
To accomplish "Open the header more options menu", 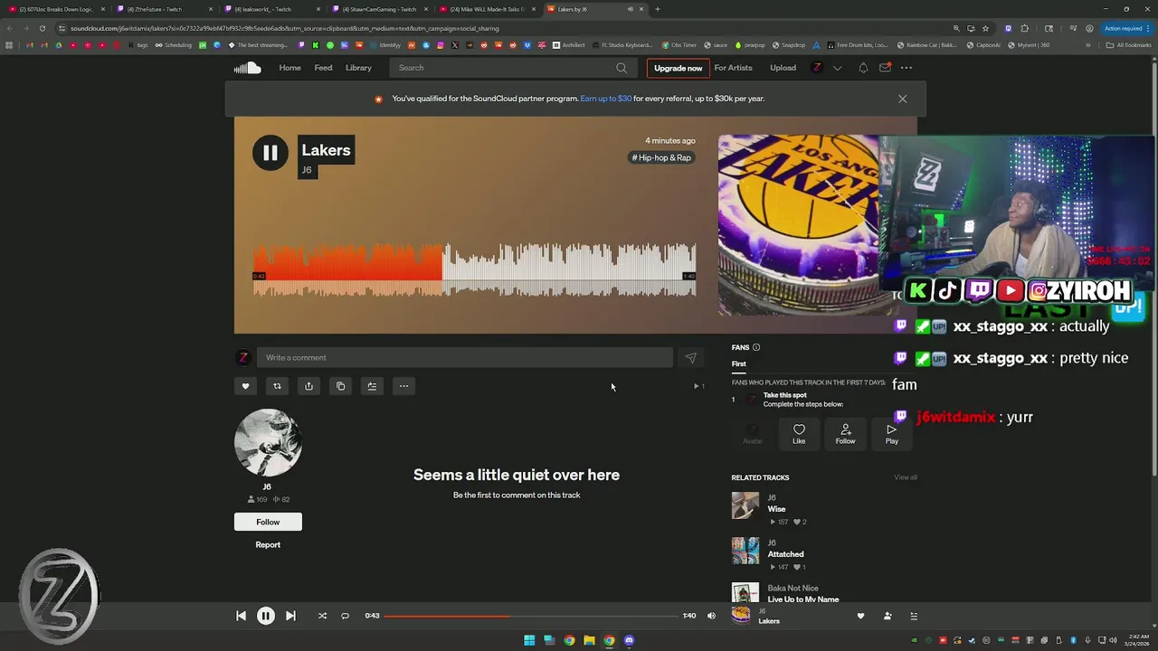I will click(x=906, y=68).
